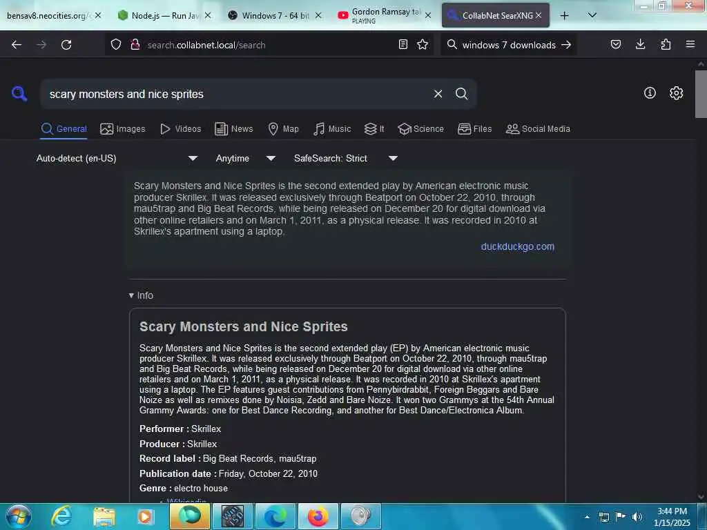Screen dimensions: 707x530
Task: Click the Scary Monsters and Nice Sprites heading
Action: pyautogui.click(x=244, y=326)
